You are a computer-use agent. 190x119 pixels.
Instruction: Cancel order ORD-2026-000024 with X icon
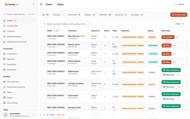[174, 62]
